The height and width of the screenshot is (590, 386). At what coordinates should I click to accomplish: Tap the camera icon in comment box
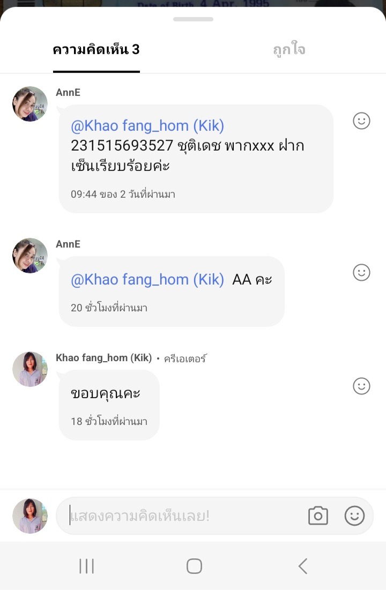pyautogui.click(x=318, y=516)
